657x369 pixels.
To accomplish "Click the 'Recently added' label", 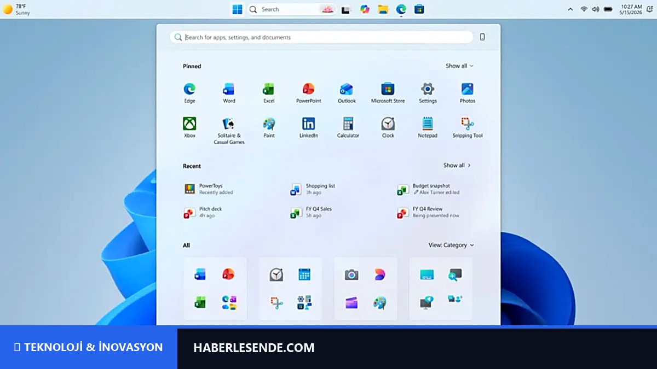I will tap(216, 192).
